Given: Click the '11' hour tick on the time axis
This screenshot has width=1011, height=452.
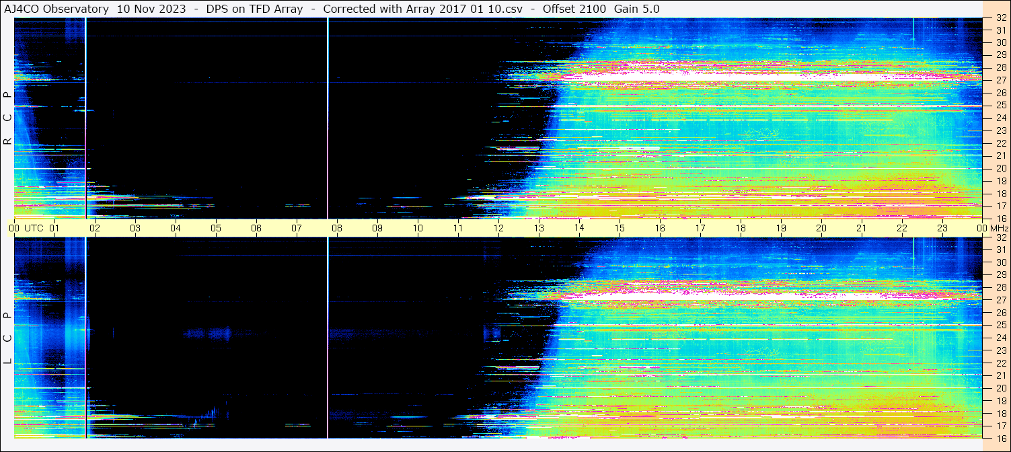Looking at the screenshot, I should click(x=458, y=228).
